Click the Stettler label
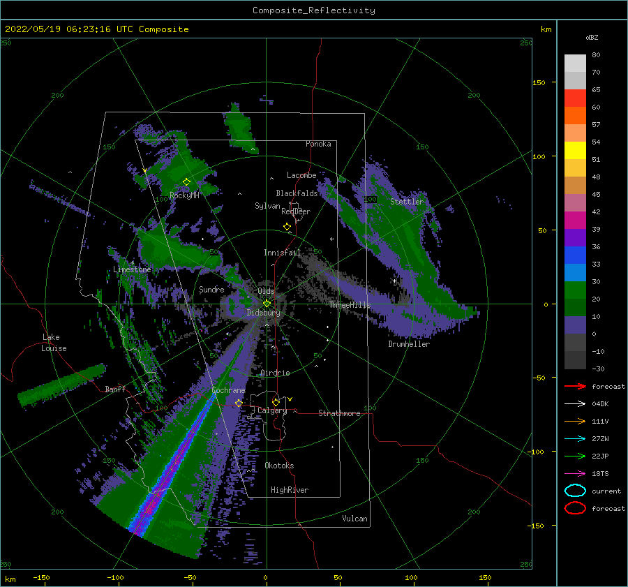628x587 pixels. tap(407, 202)
